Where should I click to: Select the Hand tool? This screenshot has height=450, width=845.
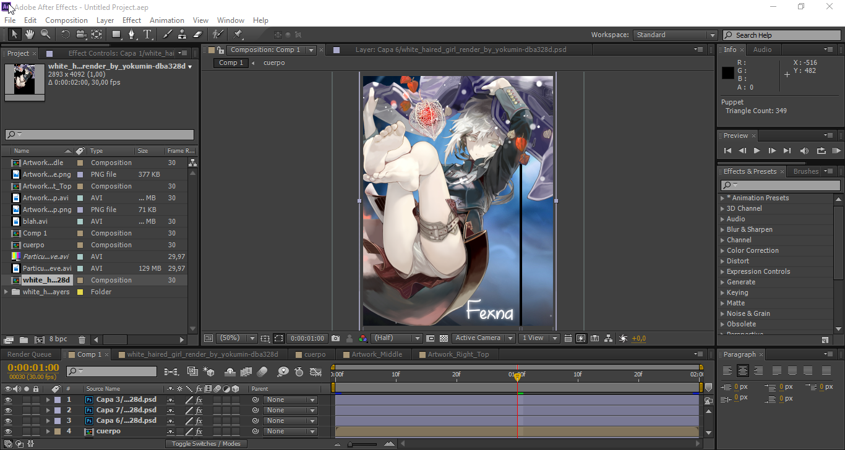pos(29,35)
